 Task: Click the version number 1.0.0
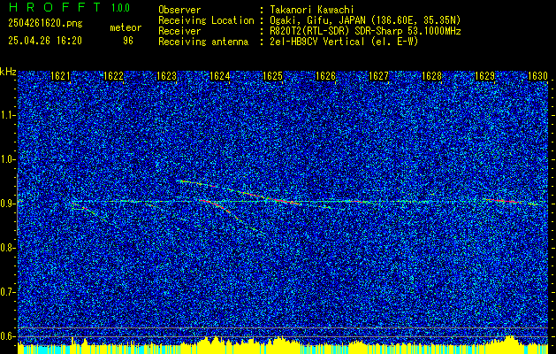click(x=120, y=7)
